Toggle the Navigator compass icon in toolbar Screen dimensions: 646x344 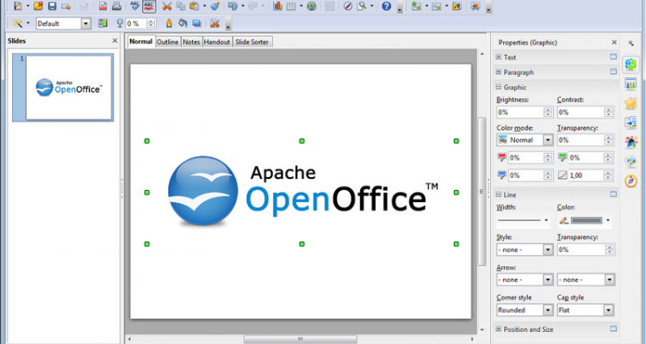click(x=348, y=6)
